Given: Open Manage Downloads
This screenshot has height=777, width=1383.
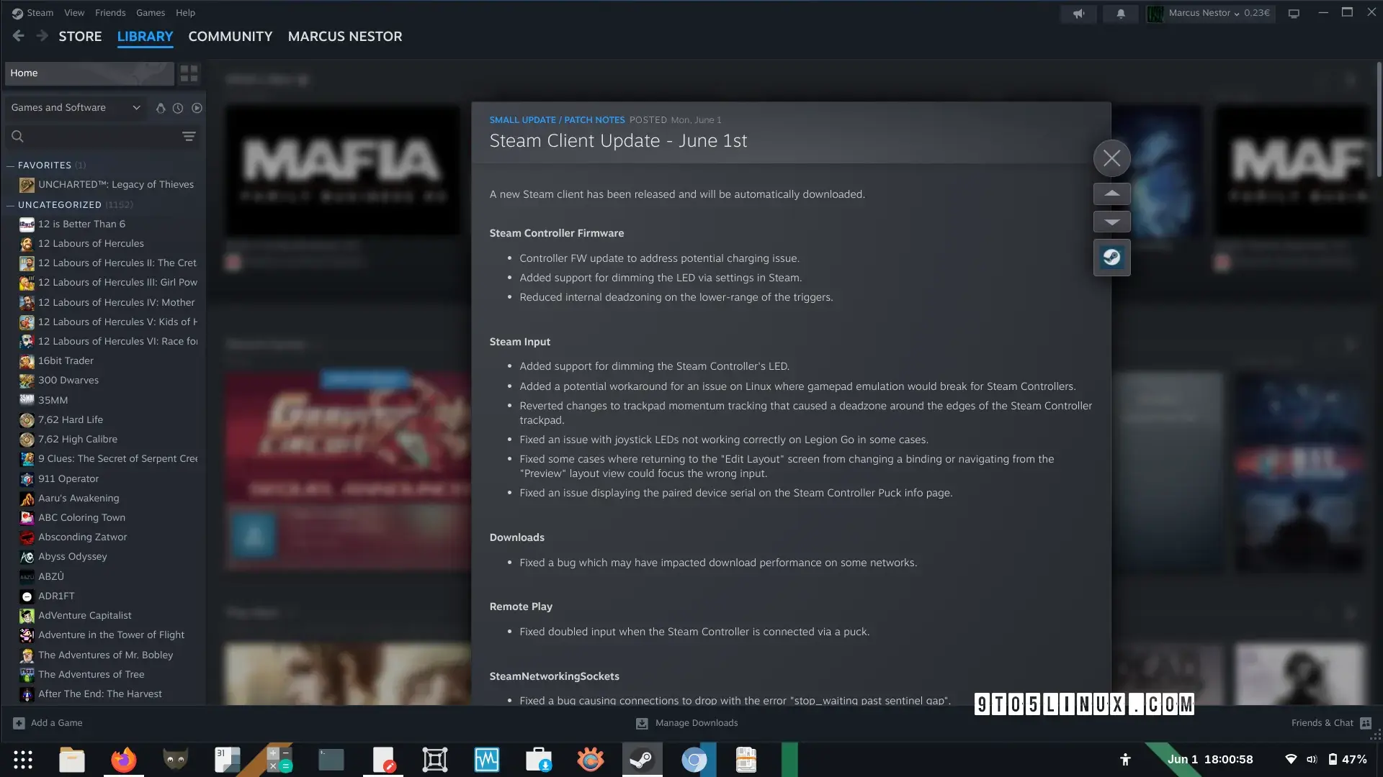Looking at the screenshot, I should (x=687, y=723).
